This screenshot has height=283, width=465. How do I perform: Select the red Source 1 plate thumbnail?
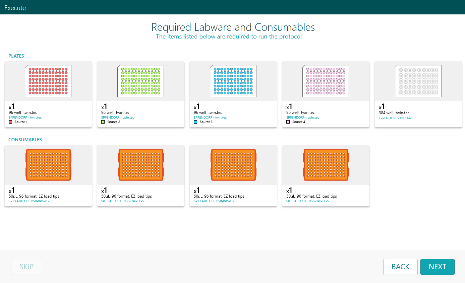click(48, 81)
